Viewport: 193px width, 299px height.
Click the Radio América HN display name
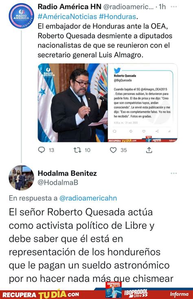69,7
